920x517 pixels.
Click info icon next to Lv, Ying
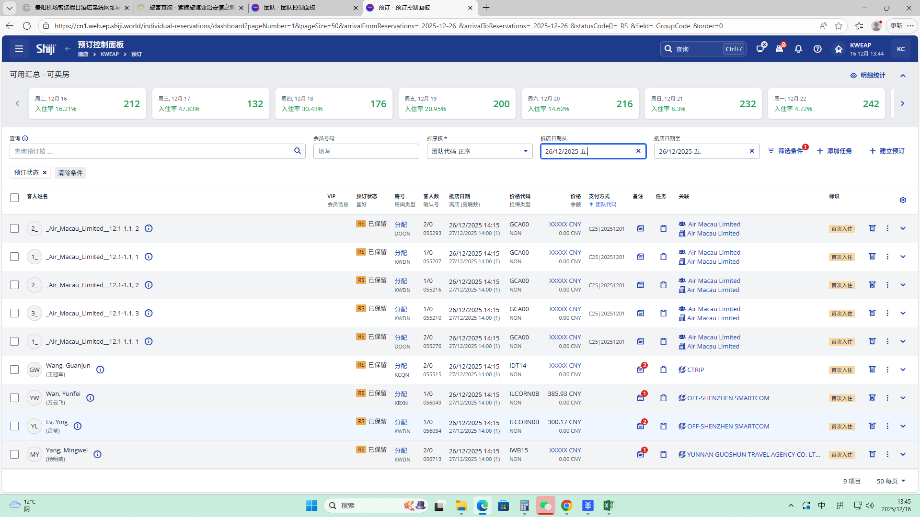pyautogui.click(x=78, y=426)
